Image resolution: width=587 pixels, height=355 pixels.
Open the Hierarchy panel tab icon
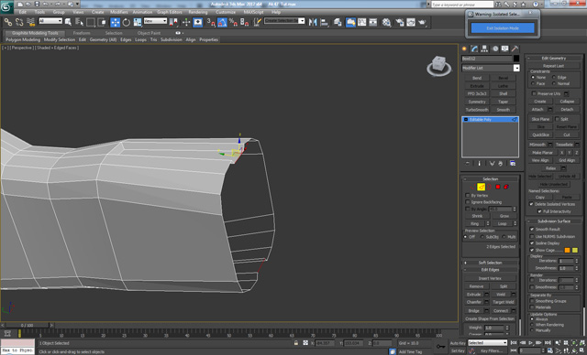(x=485, y=48)
